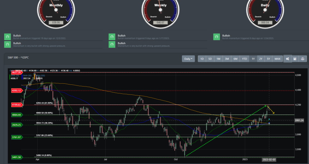This screenshot has width=309, height=164.
Task: Click the 4204.44 (61.80%) Fibonacci label
Action: tap(44, 103)
